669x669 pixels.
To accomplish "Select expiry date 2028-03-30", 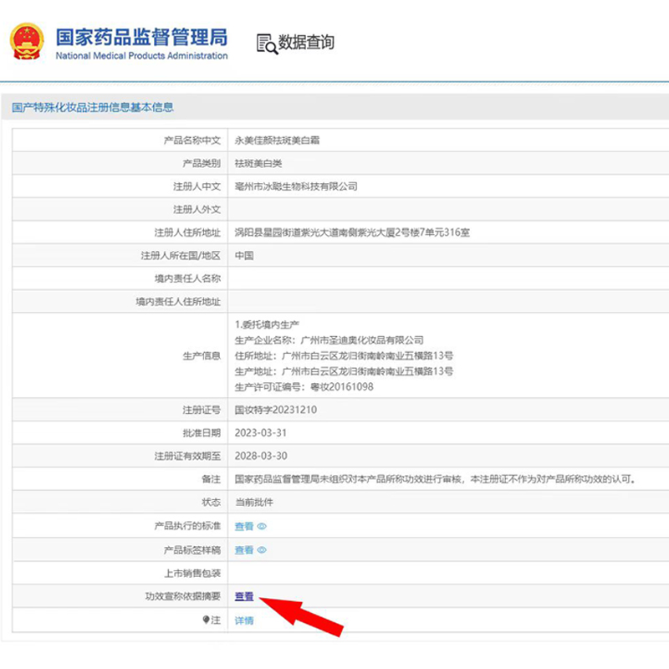I will (x=261, y=456).
